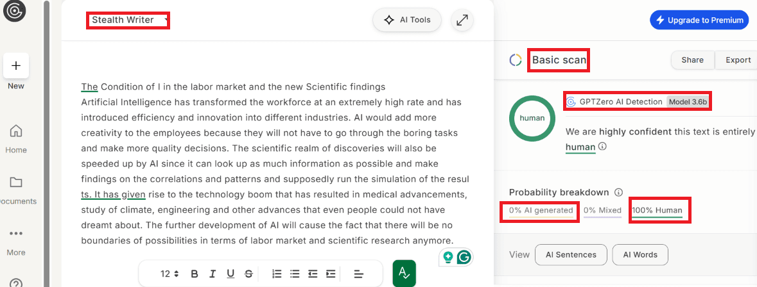The image size is (757, 287).
Task: Click the GPTZero logo at top left
Action: pos(15,11)
